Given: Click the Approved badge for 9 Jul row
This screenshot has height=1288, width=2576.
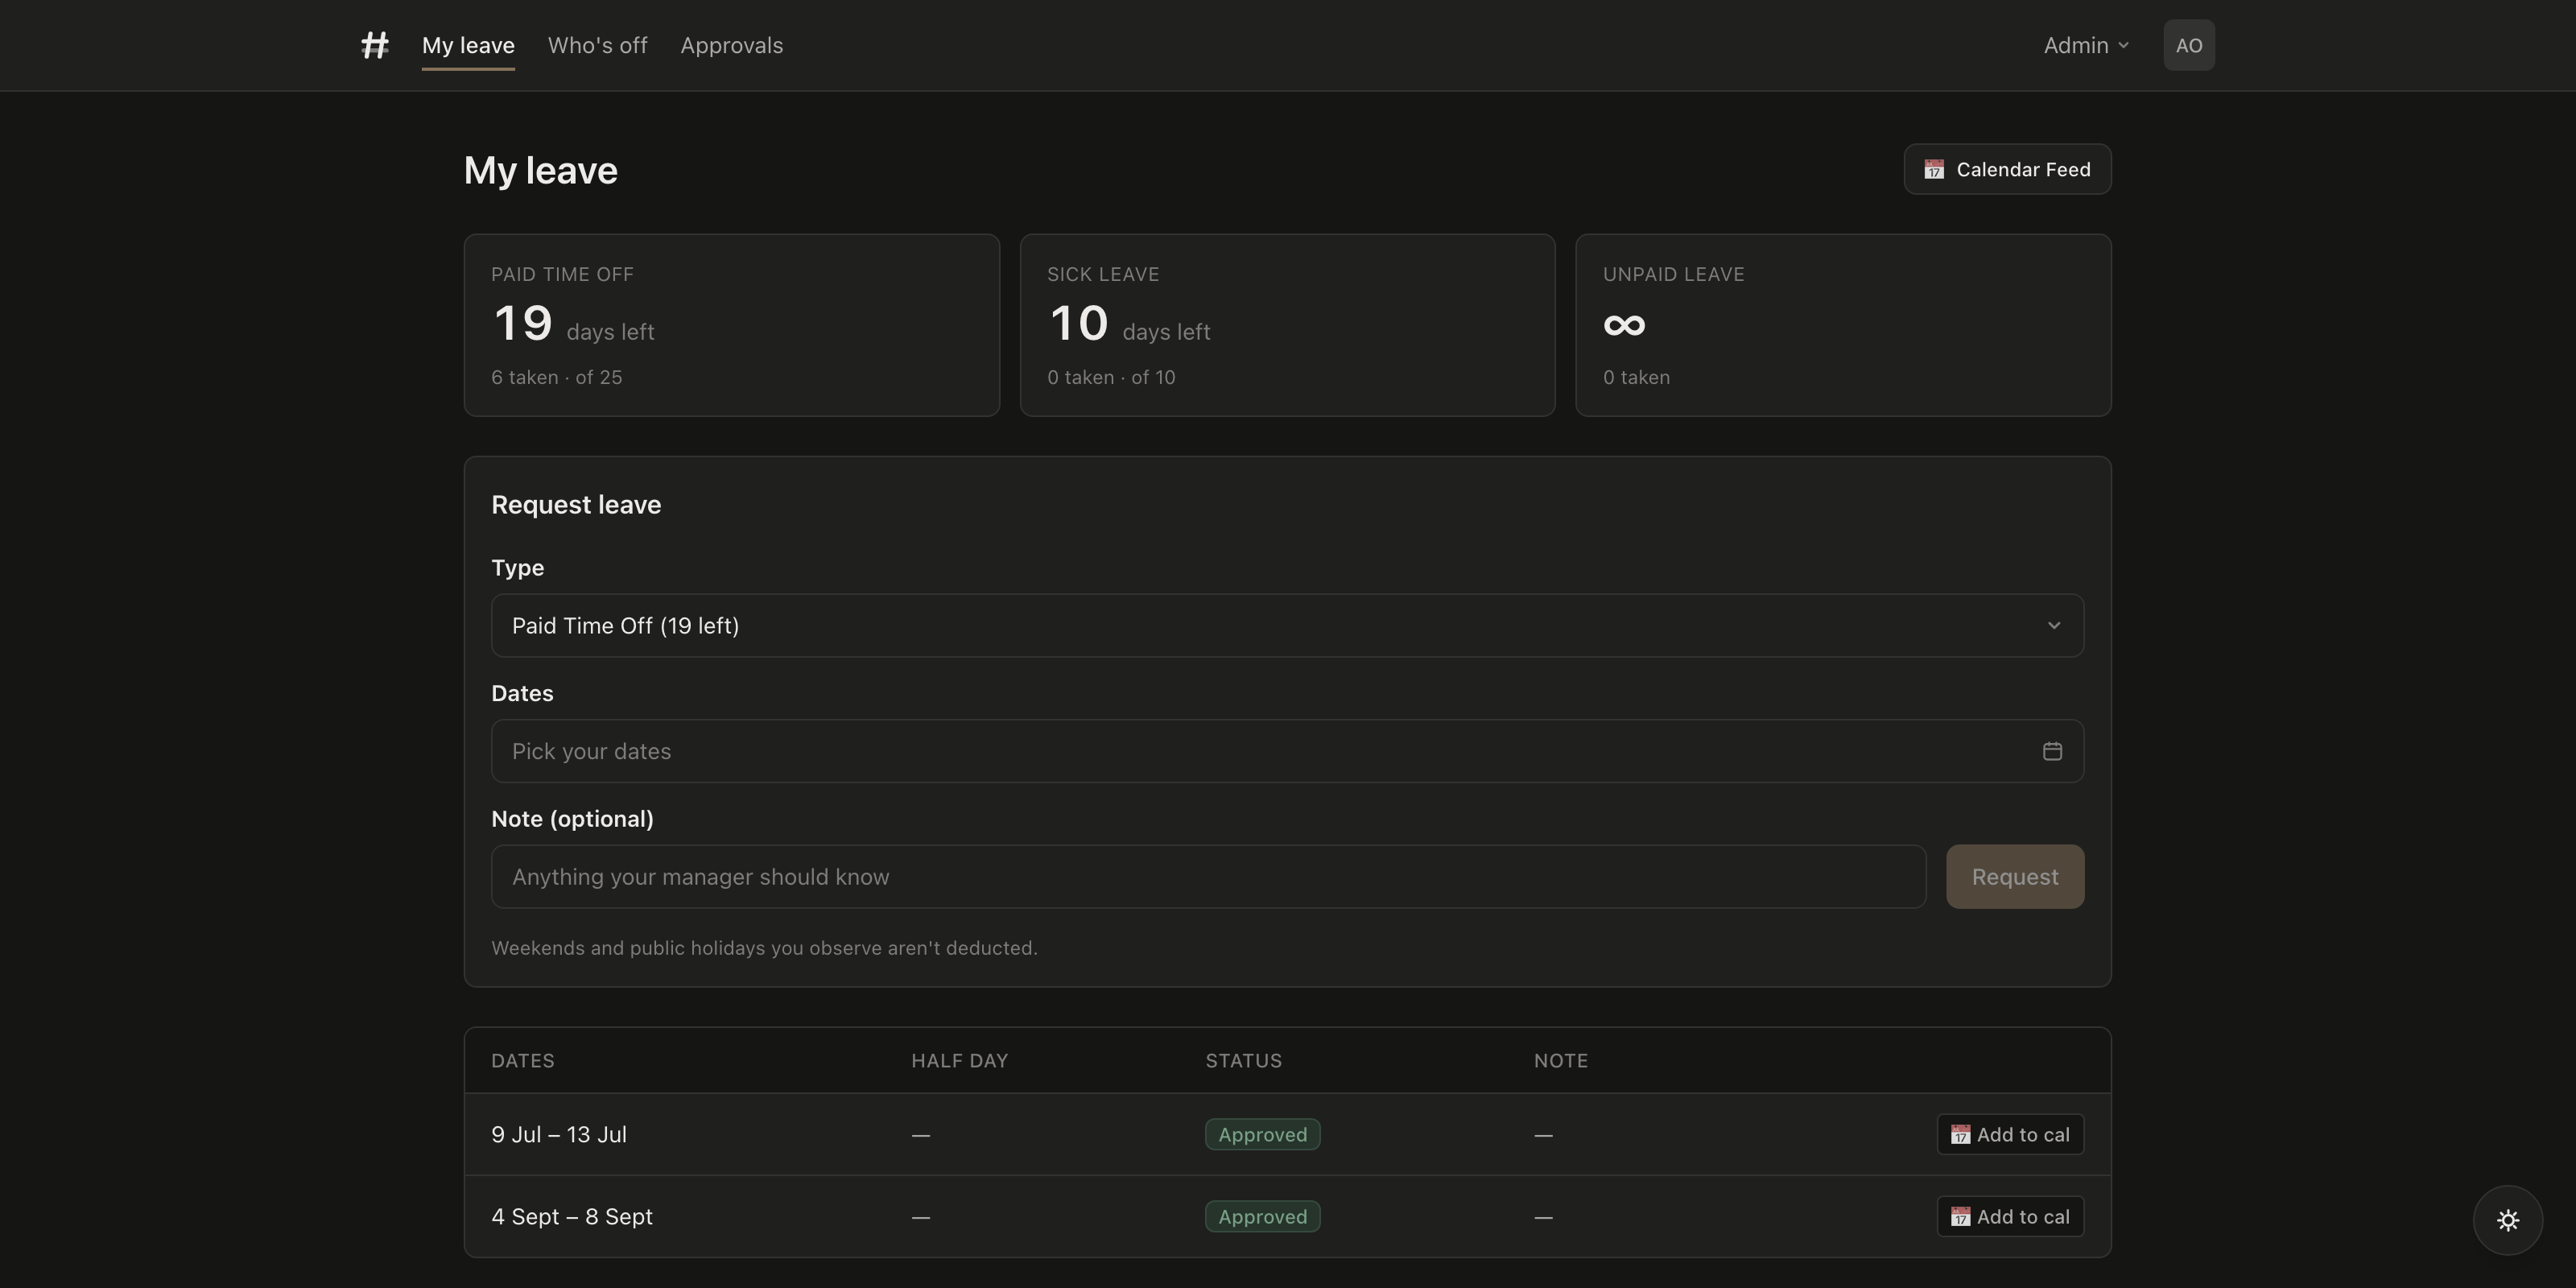Looking at the screenshot, I should (1262, 1134).
